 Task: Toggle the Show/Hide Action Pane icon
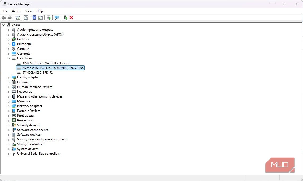pyautogui.click(x=41, y=17)
